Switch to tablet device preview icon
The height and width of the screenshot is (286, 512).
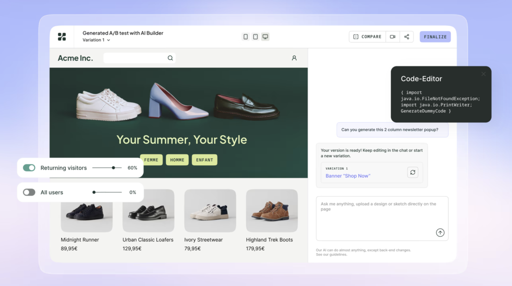[255, 36]
